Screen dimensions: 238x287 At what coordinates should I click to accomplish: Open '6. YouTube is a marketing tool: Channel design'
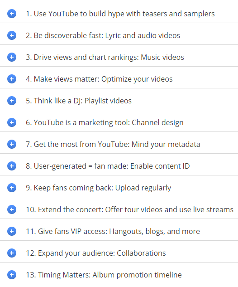(105, 122)
